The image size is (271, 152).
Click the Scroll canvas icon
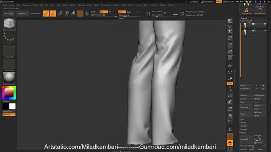(x=230, y=31)
